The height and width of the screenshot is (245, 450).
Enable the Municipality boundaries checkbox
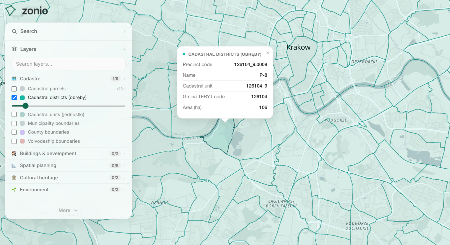14,123
